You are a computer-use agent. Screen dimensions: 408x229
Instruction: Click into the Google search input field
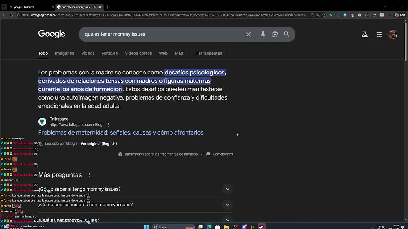163,34
